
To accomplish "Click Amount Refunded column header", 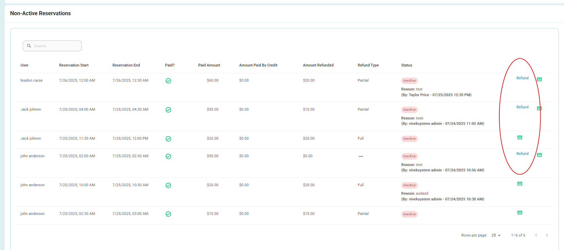I will pos(318,65).
